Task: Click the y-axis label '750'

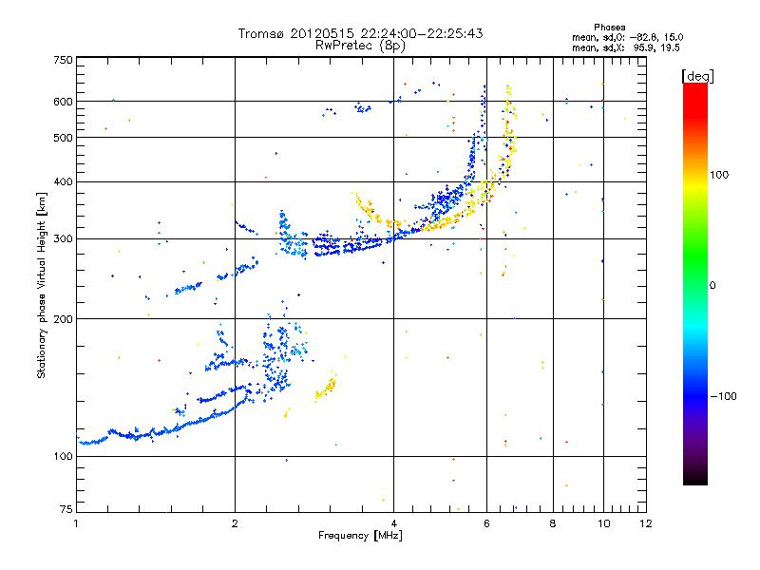Action: coord(63,60)
